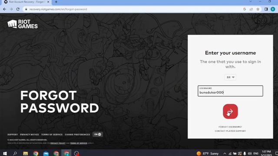This screenshot has height=156, width=278.
Task: Open the taskbar clock and calendar
Action: click(266, 153)
